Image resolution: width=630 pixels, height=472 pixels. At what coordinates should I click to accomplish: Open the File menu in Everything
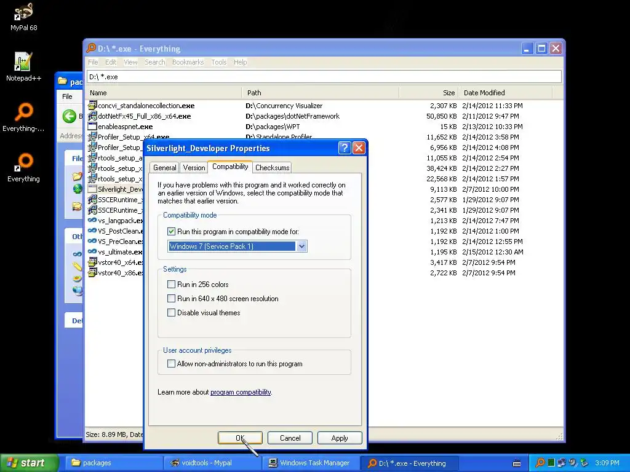point(93,62)
